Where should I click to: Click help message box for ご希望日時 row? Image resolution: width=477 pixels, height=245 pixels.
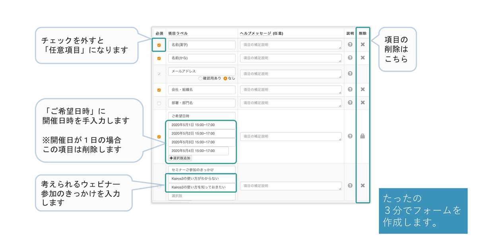(x=291, y=136)
